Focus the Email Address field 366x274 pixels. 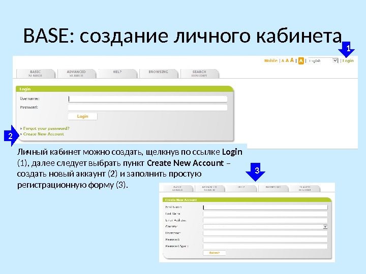click(x=265, y=220)
